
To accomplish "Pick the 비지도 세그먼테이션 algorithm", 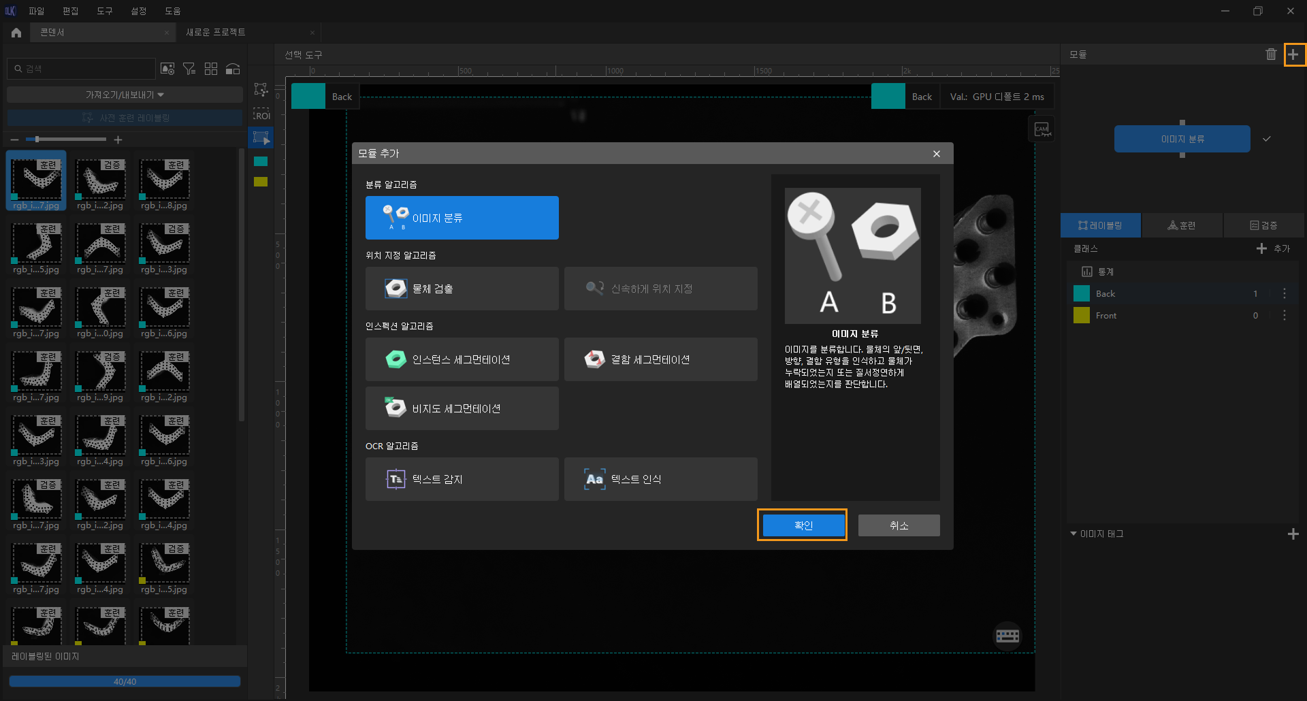I will click(462, 408).
